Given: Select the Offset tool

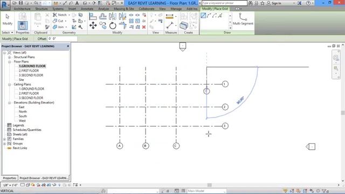Looking at the screenshot, I should (x=103, y=16).
